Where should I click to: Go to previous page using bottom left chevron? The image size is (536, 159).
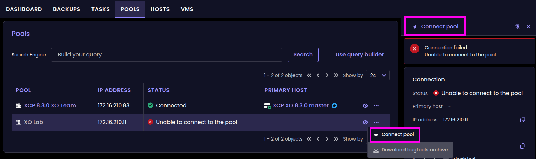[318, 139]
